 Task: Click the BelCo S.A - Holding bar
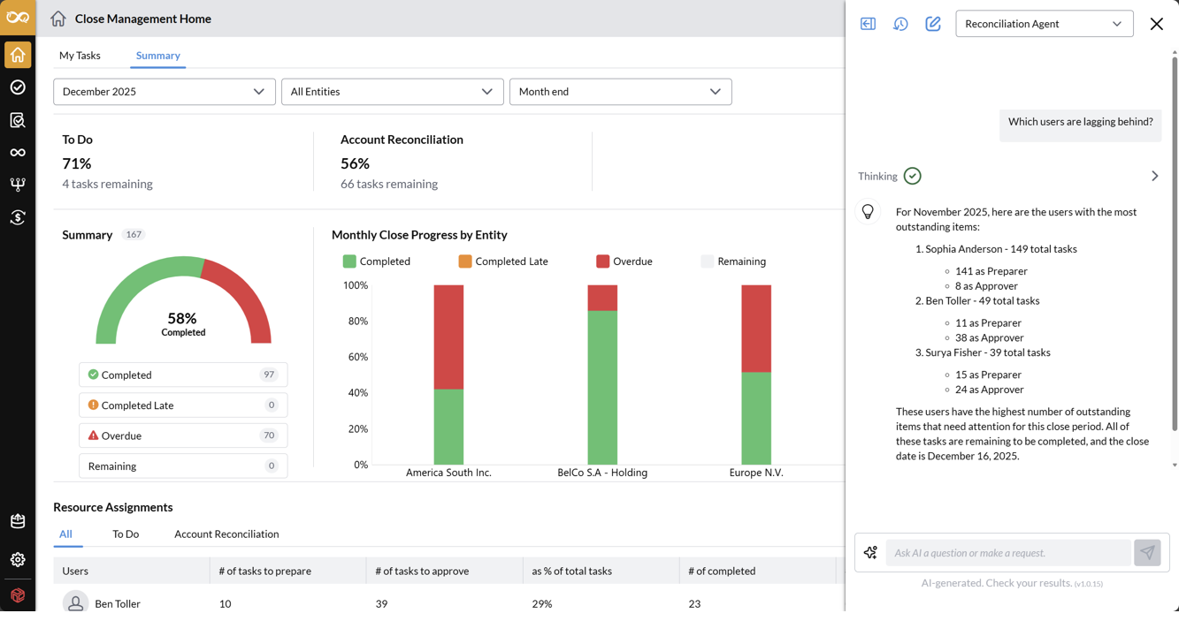[602, 375]
